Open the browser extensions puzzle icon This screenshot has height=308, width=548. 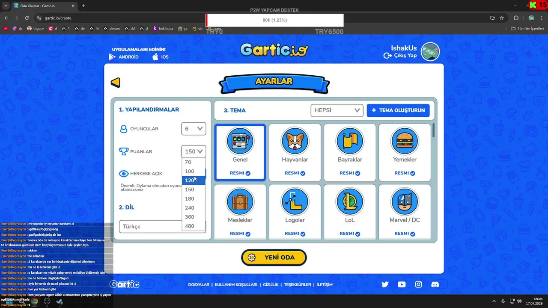(516, 18)
